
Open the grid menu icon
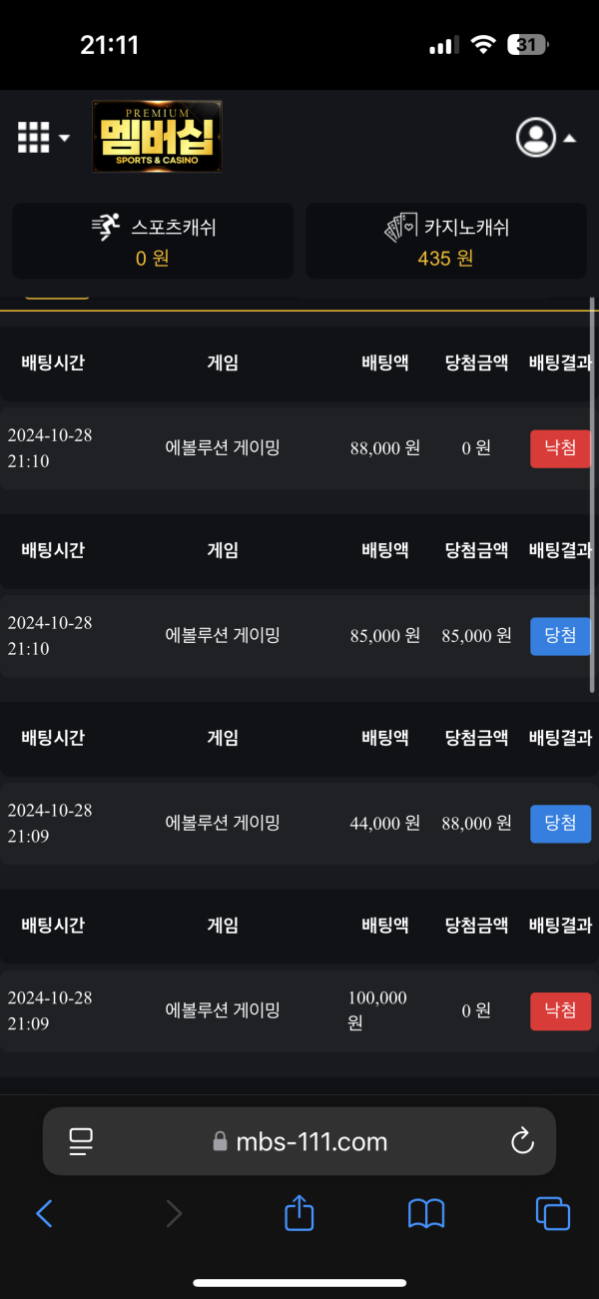pos(33,138)
